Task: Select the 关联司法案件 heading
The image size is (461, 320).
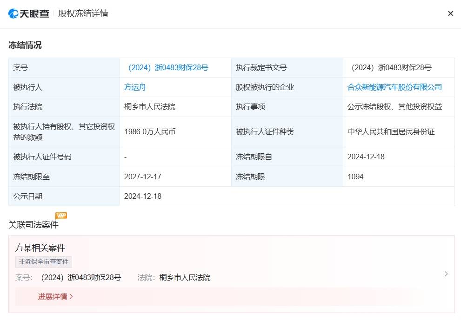Action: 33,225
